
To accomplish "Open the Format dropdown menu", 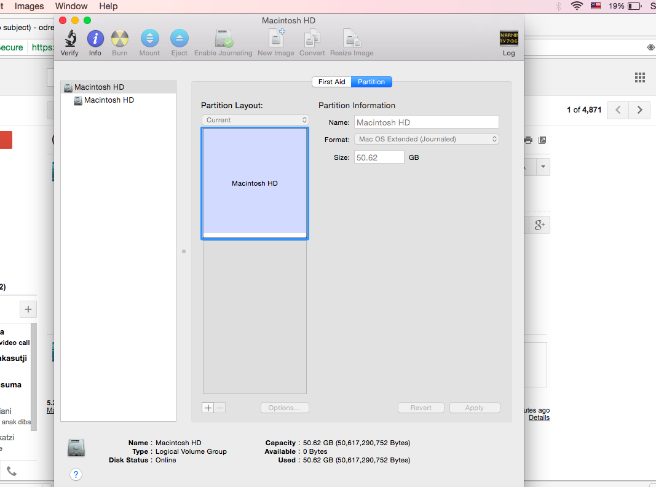I will click(426, 139).
